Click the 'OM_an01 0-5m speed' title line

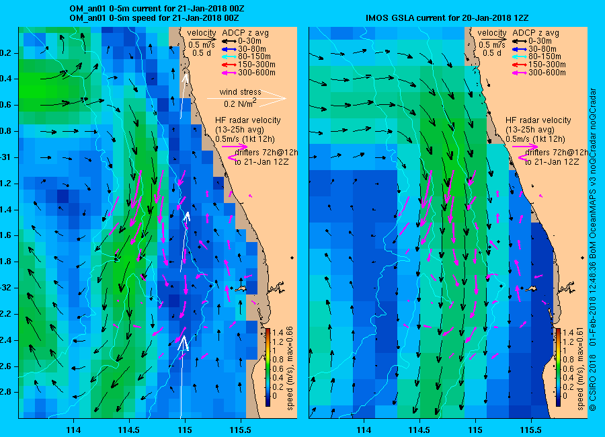[155, 18]
